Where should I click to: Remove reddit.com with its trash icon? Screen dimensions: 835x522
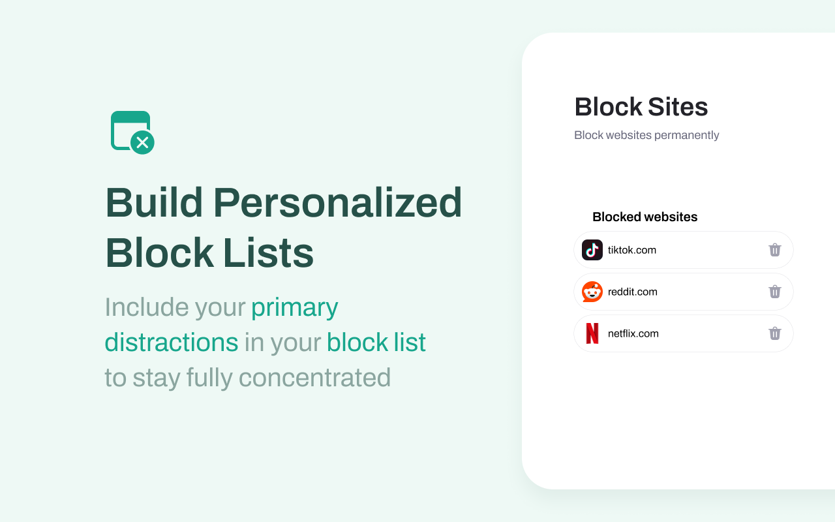click(774, 292)
